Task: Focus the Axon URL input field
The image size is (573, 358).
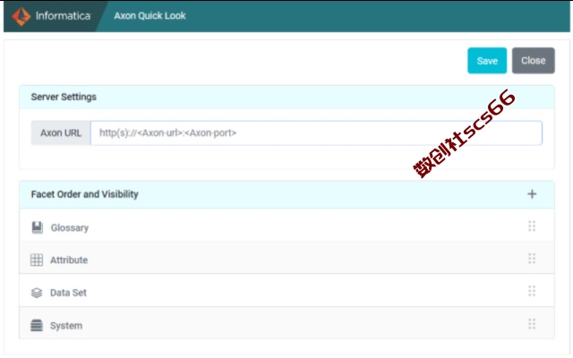Action: (316, 133)
